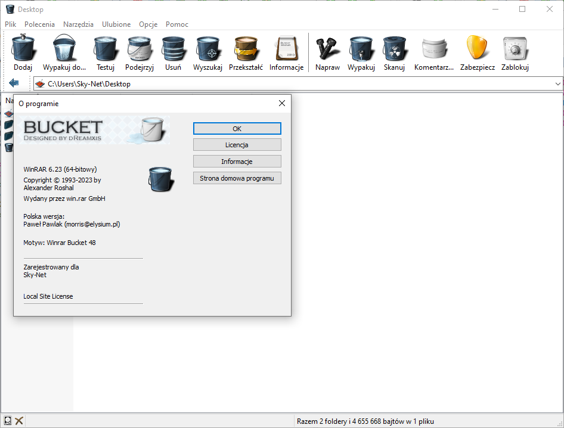This screenshot has height=428, width=564.
Task: Open the Wyszukaj search tool
Action: pos(207,48)
